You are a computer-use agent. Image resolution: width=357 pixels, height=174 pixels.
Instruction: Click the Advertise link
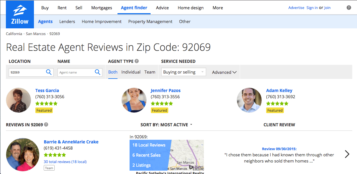tap(296, 8)
